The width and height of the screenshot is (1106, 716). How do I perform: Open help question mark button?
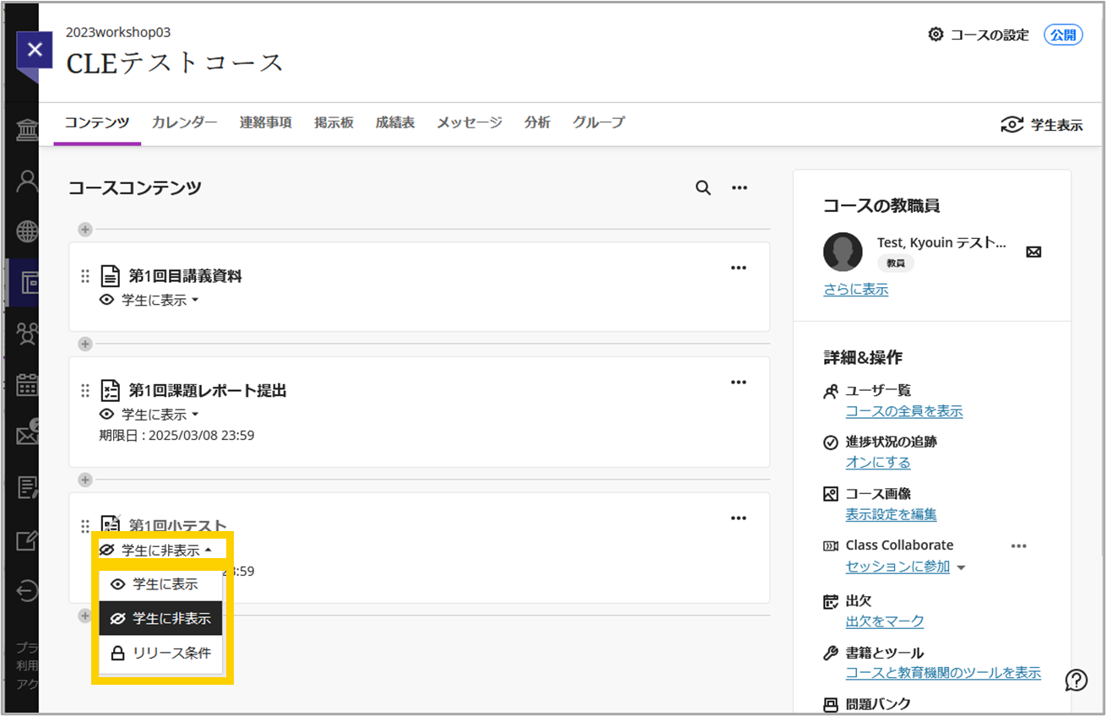1076,680
